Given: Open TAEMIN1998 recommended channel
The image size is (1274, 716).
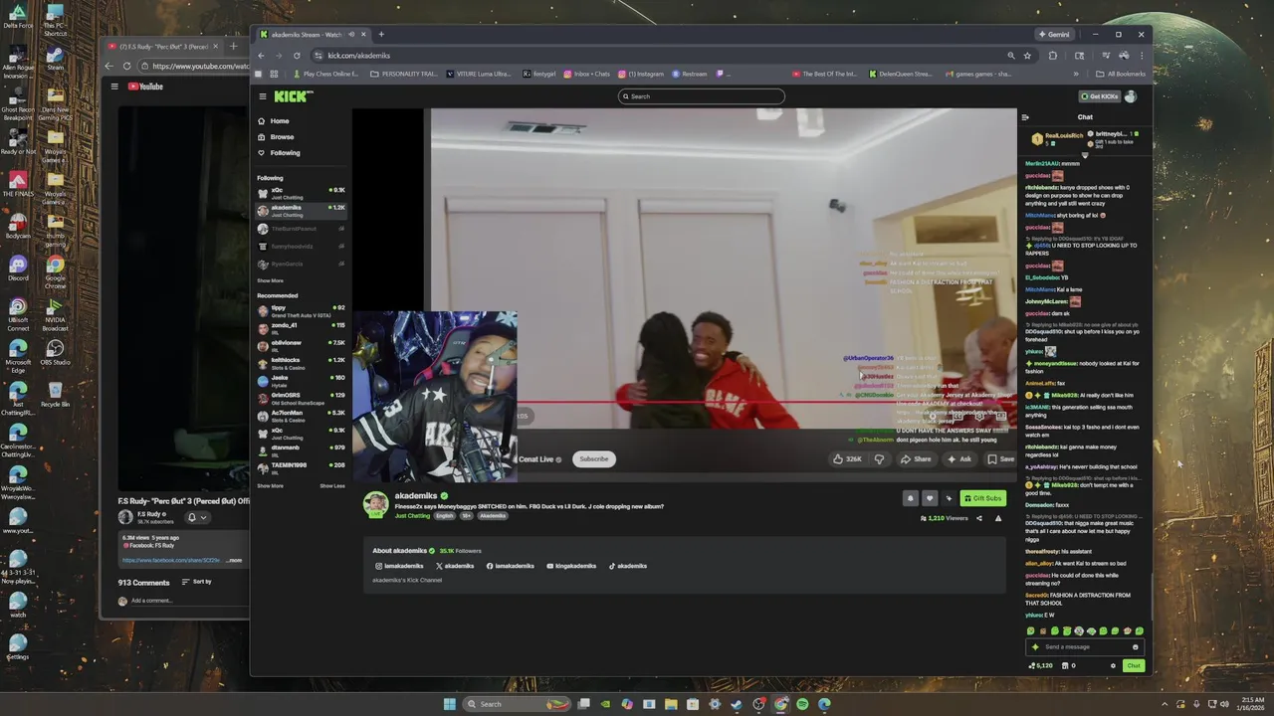Looking at the screenshot, I should pos(301,466).
